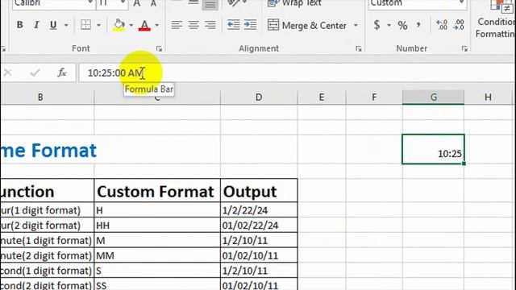Decrease indent
Screen dimensions: 516x290
233,25
